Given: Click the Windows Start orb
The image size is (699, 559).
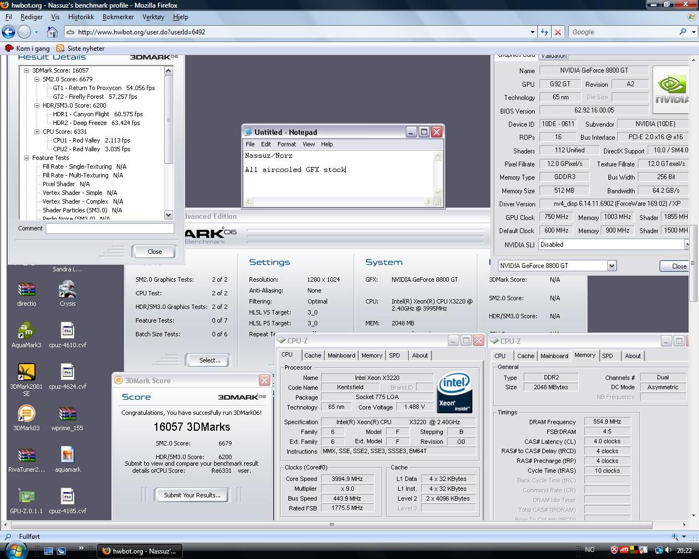Looking at the screenshot, I should [x=16, y=550].
